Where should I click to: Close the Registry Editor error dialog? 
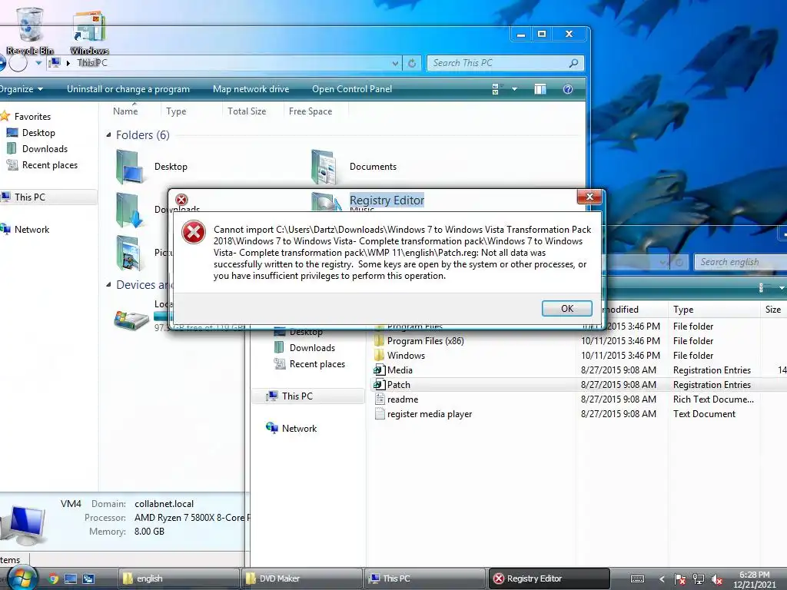tap(589, 197)
